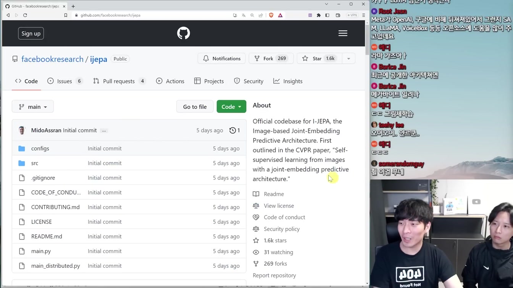Viewport: 513px width, 288px height.
Task: Star the repository
Action: point(319,58)
